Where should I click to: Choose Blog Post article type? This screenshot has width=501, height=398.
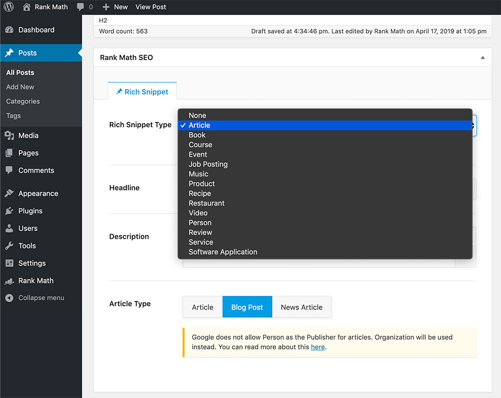pyautogui.click(x=247, y=307)
